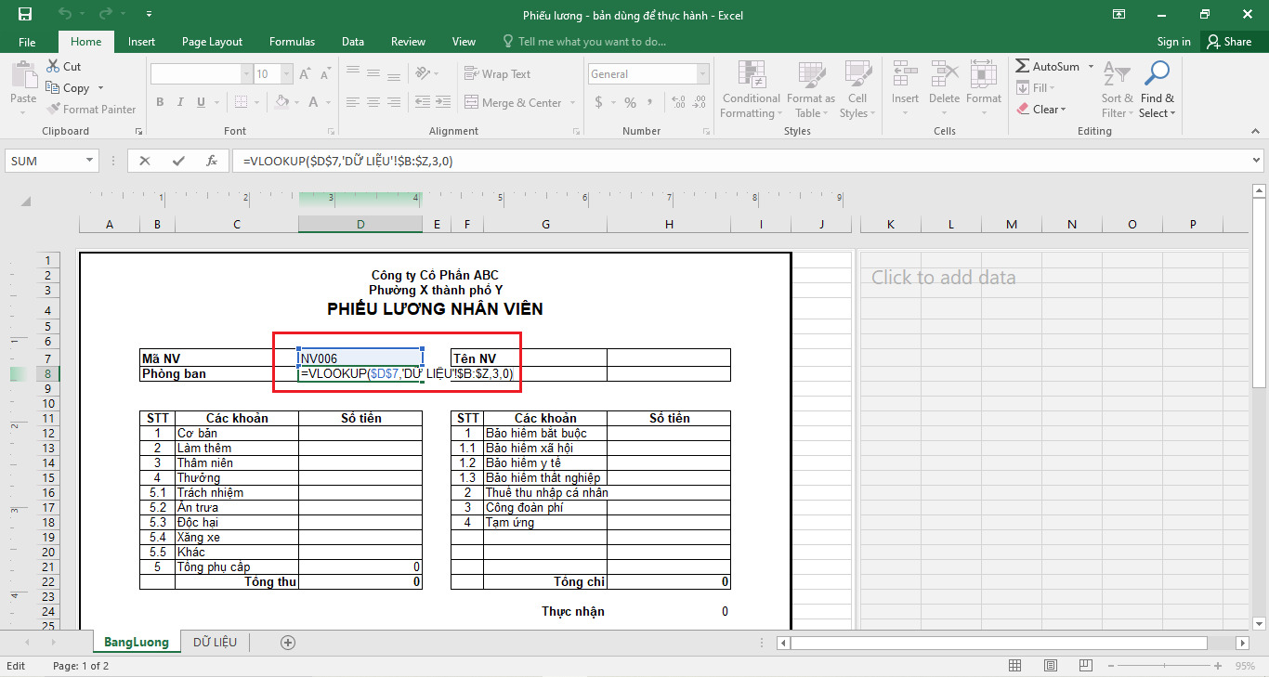Screen dimensions: 1269x677
Task: Click the Clear eraser button
Action: click(1040, 110)
